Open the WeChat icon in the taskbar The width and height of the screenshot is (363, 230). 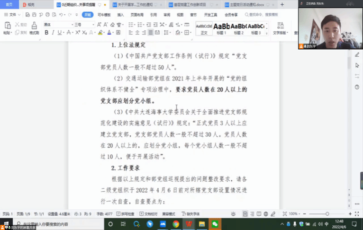coord(215,224)
